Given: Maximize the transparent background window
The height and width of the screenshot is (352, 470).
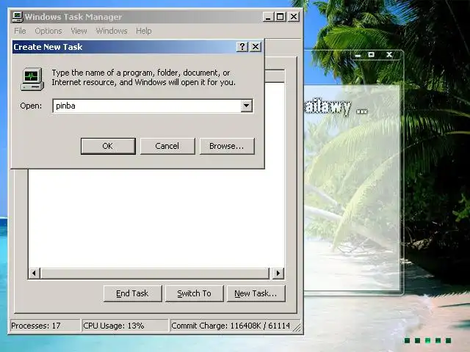Looking at the screenshot, I should click(372, 55).
